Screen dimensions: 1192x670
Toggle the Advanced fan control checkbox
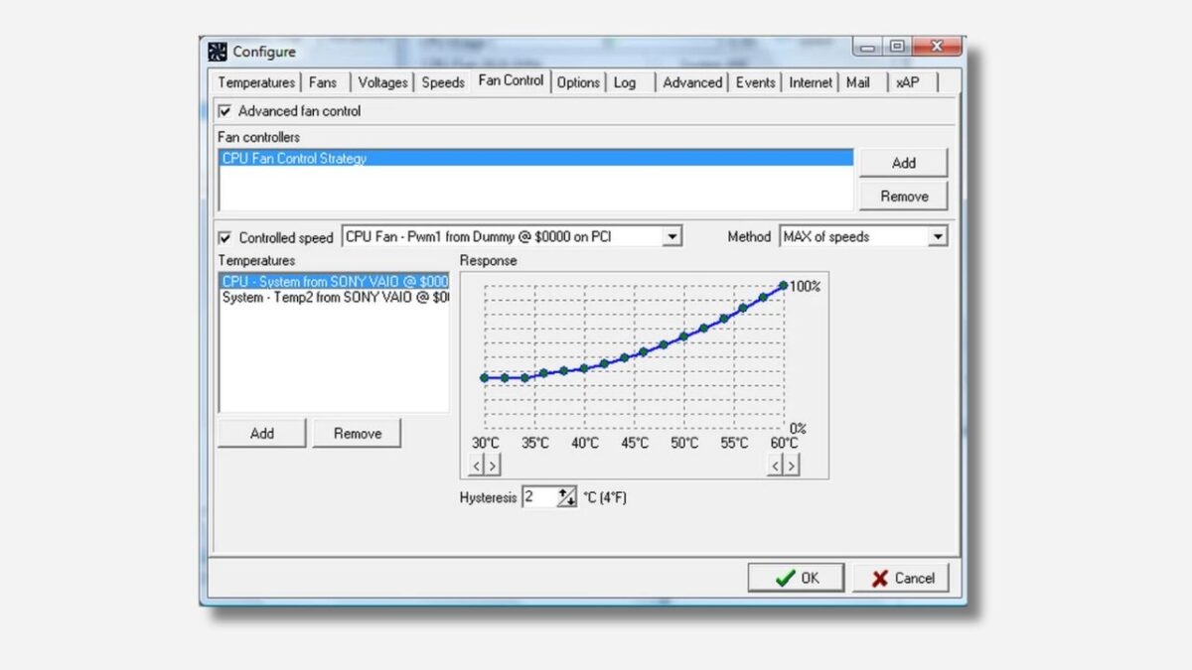point(224,110)
